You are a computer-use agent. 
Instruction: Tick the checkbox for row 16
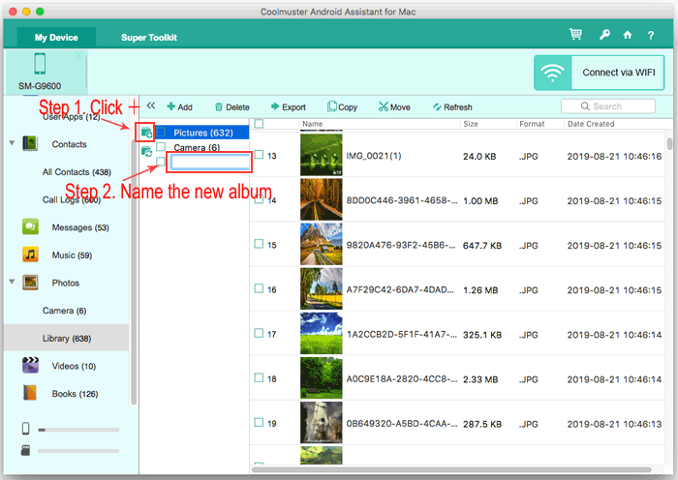pos(259,289)
